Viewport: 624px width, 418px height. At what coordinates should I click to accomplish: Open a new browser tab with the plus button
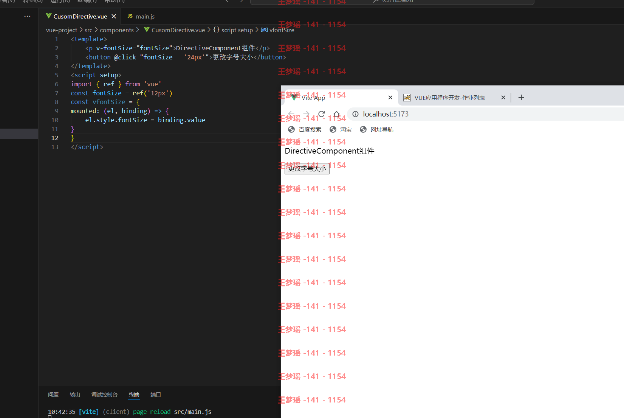point(521,98)
